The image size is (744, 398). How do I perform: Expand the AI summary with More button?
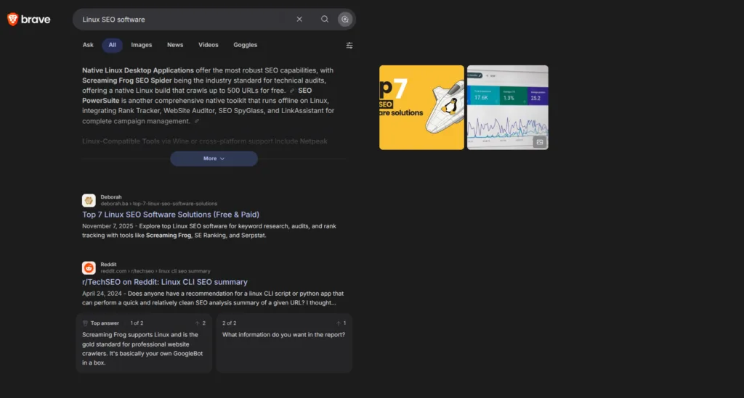pos(214,159)
